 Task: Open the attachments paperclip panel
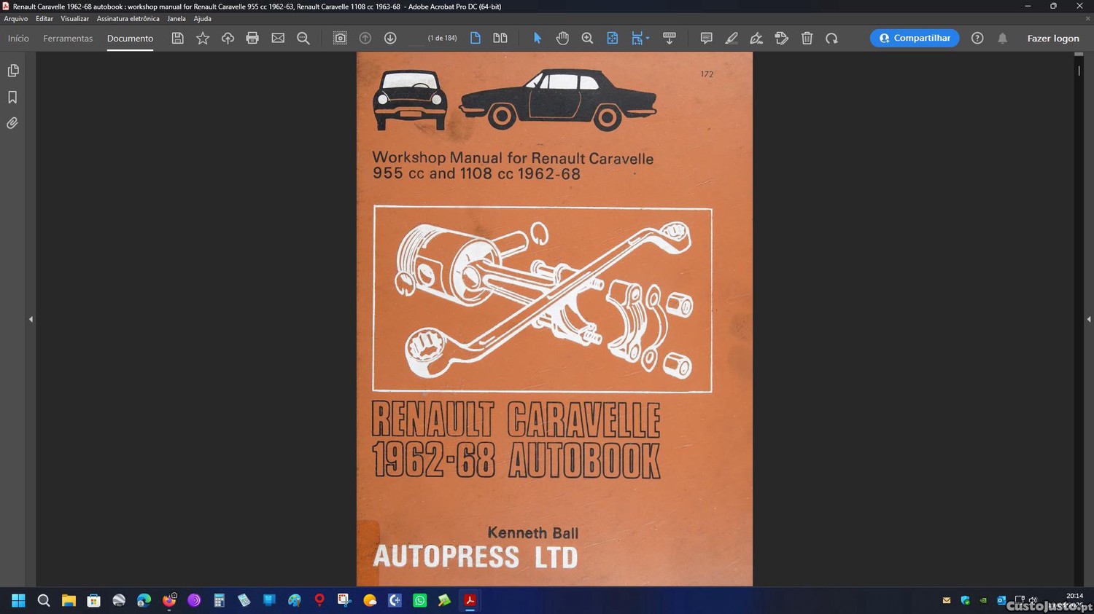pos(12,123)
